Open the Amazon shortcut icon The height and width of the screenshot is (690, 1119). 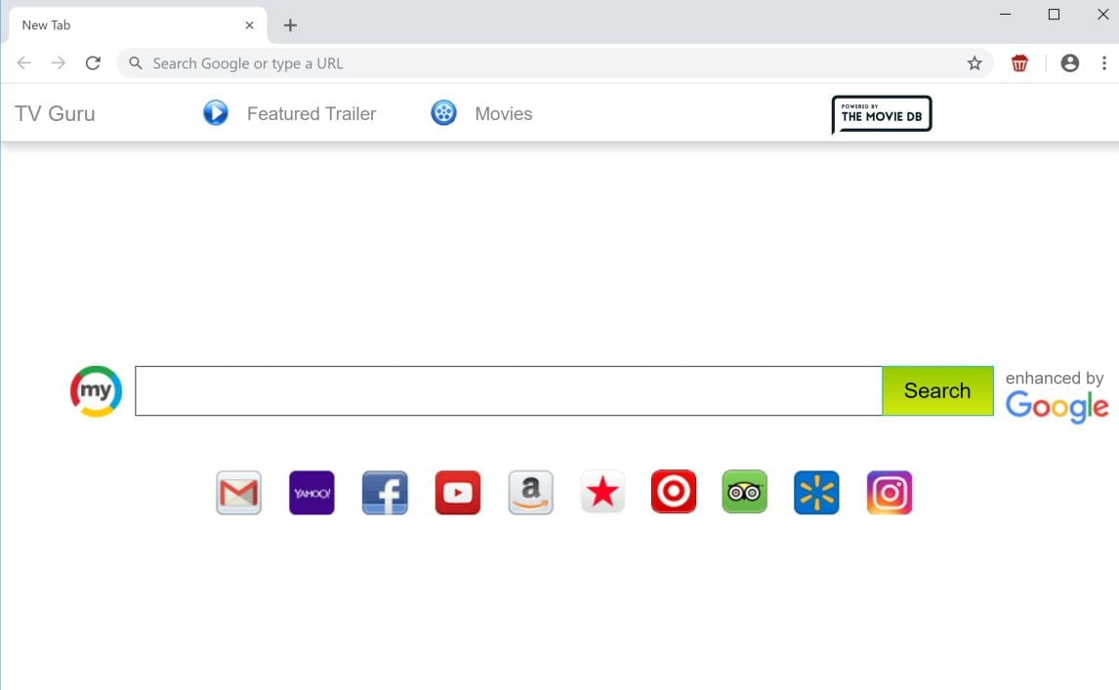click(x=530, y=492)
